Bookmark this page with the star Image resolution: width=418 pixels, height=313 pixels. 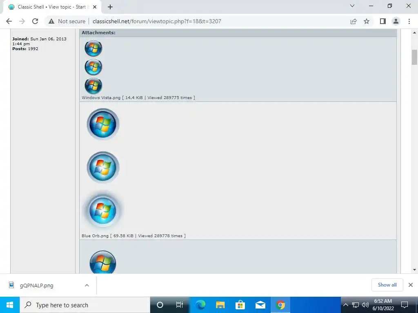(367, 21)
